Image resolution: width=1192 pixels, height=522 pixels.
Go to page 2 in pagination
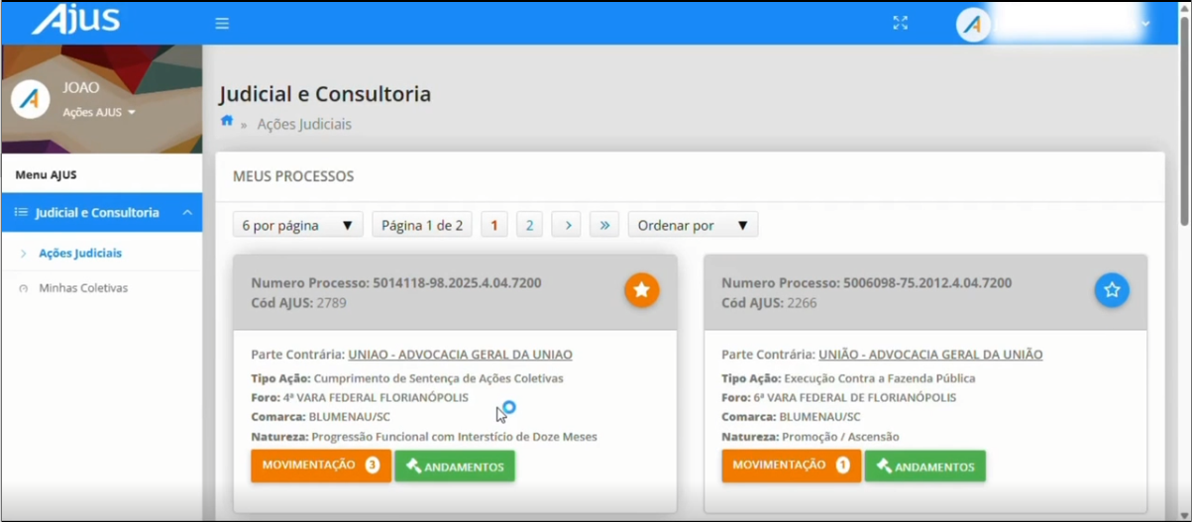point(529,225)
